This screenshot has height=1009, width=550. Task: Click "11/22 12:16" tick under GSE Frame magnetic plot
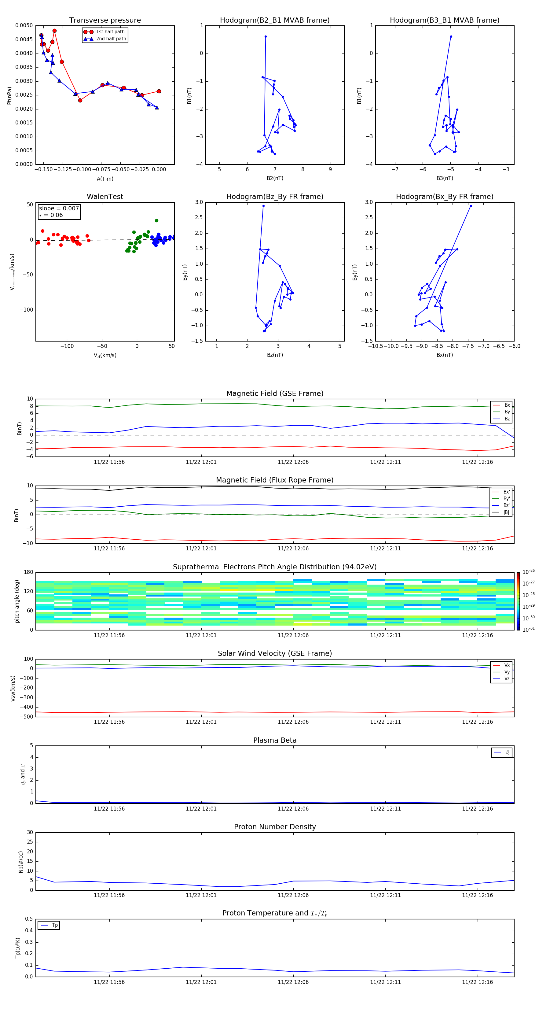[477, 462]
